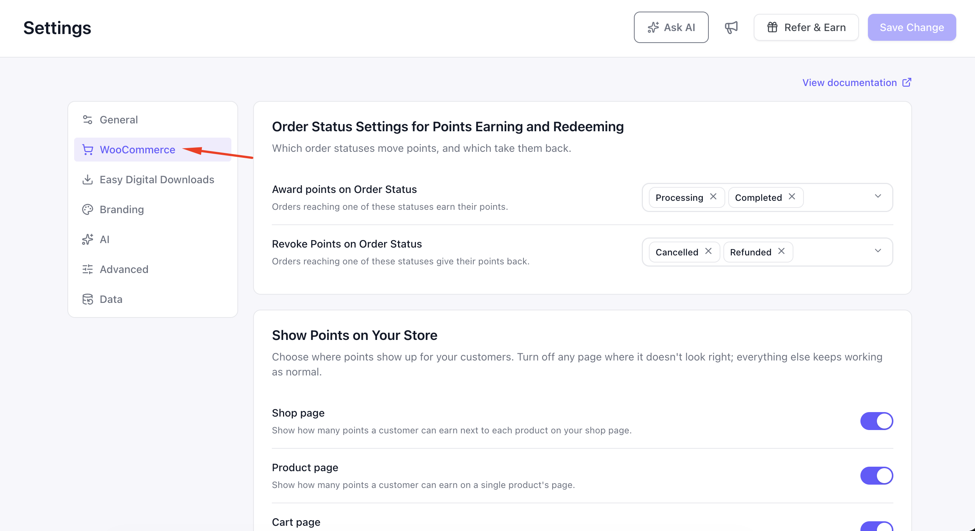Click the Ask AI button
Screen dimensions: 975x531
coord(671,27)
